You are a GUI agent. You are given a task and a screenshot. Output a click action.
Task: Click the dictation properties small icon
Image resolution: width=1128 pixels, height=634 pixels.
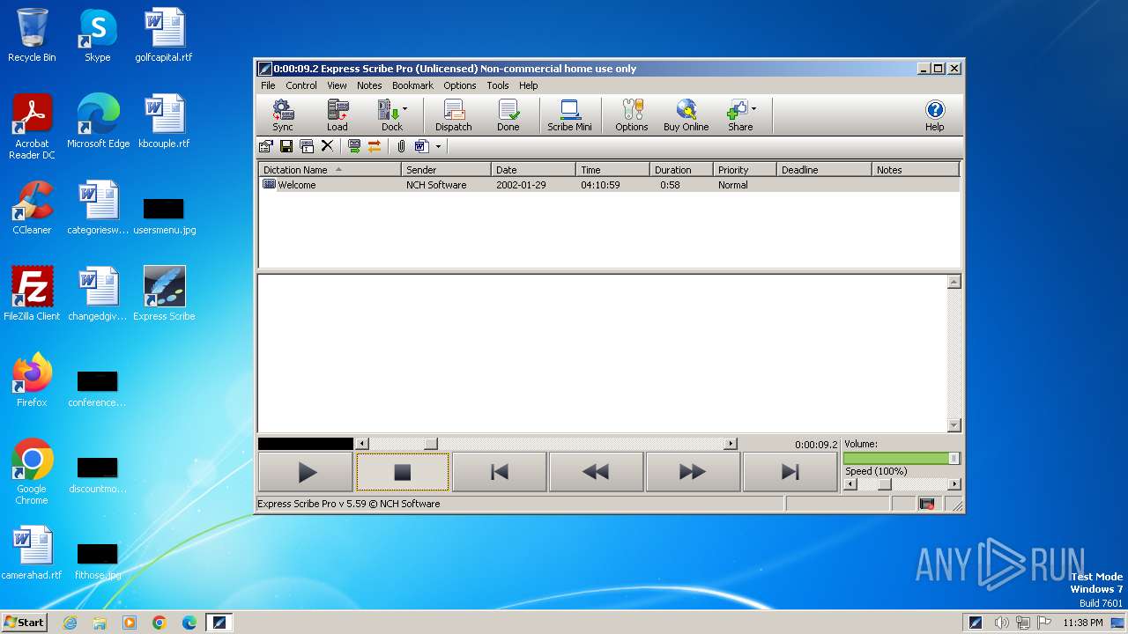tap(265, 146)
